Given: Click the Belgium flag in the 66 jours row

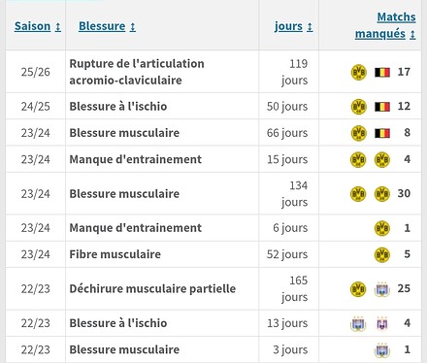Looking at the screenshot, I should tap(382, 133).
